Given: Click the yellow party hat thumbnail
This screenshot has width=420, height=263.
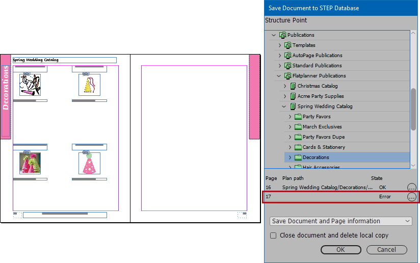Looking at the screenshot, I should [90, 85].
